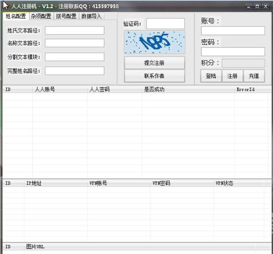Focus the 账号 input field
This screenshot has height=254, width=273.
pyautogui.click(x=233, y=30)
